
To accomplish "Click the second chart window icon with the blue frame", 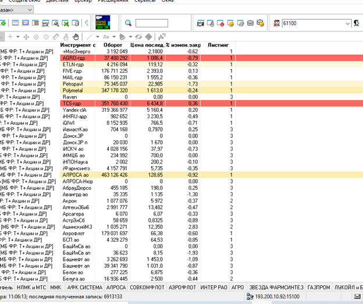I will tap(26, 23).
